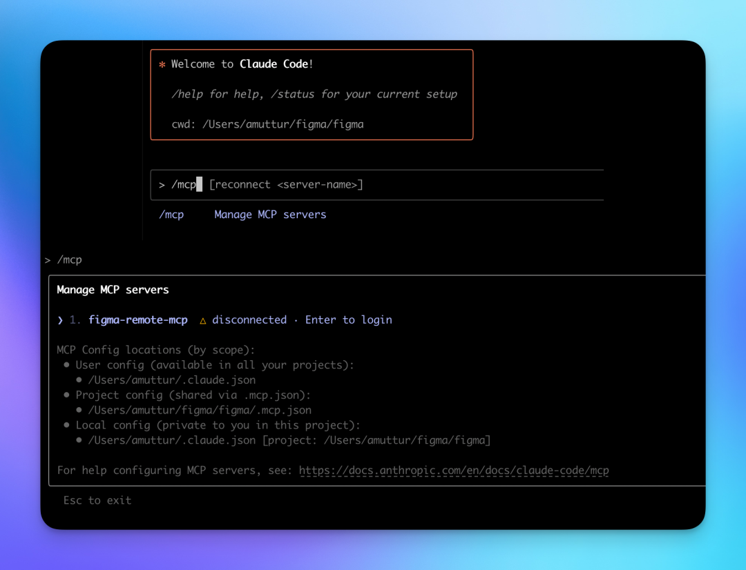Click the selection chevron before figma-remote-mcp
This screenshot has height=570, width=746.
60,320
